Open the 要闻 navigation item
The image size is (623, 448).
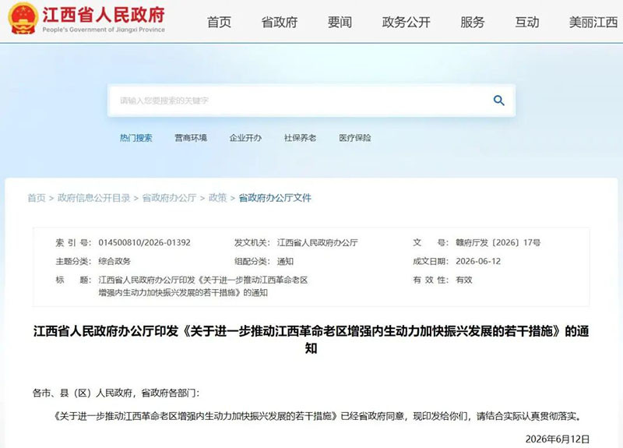point(340,22)
